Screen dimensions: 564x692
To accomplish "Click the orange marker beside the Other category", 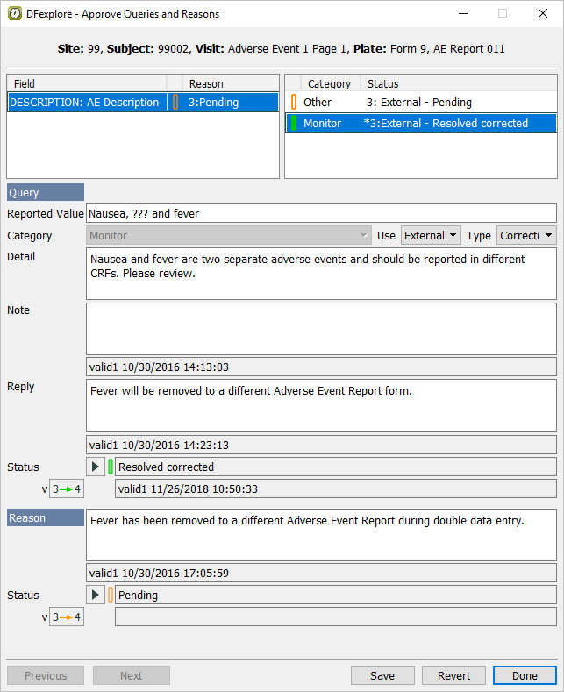I will point(294,103).
